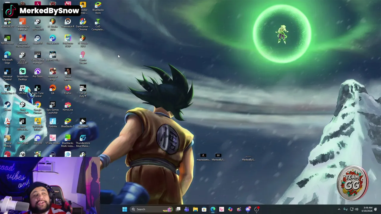
Task: Select the Unity 2023.2.3f1 desktop icon
Action: point(23,58)
